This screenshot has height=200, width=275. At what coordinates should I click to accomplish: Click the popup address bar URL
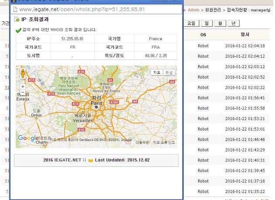tap(82, 9)
